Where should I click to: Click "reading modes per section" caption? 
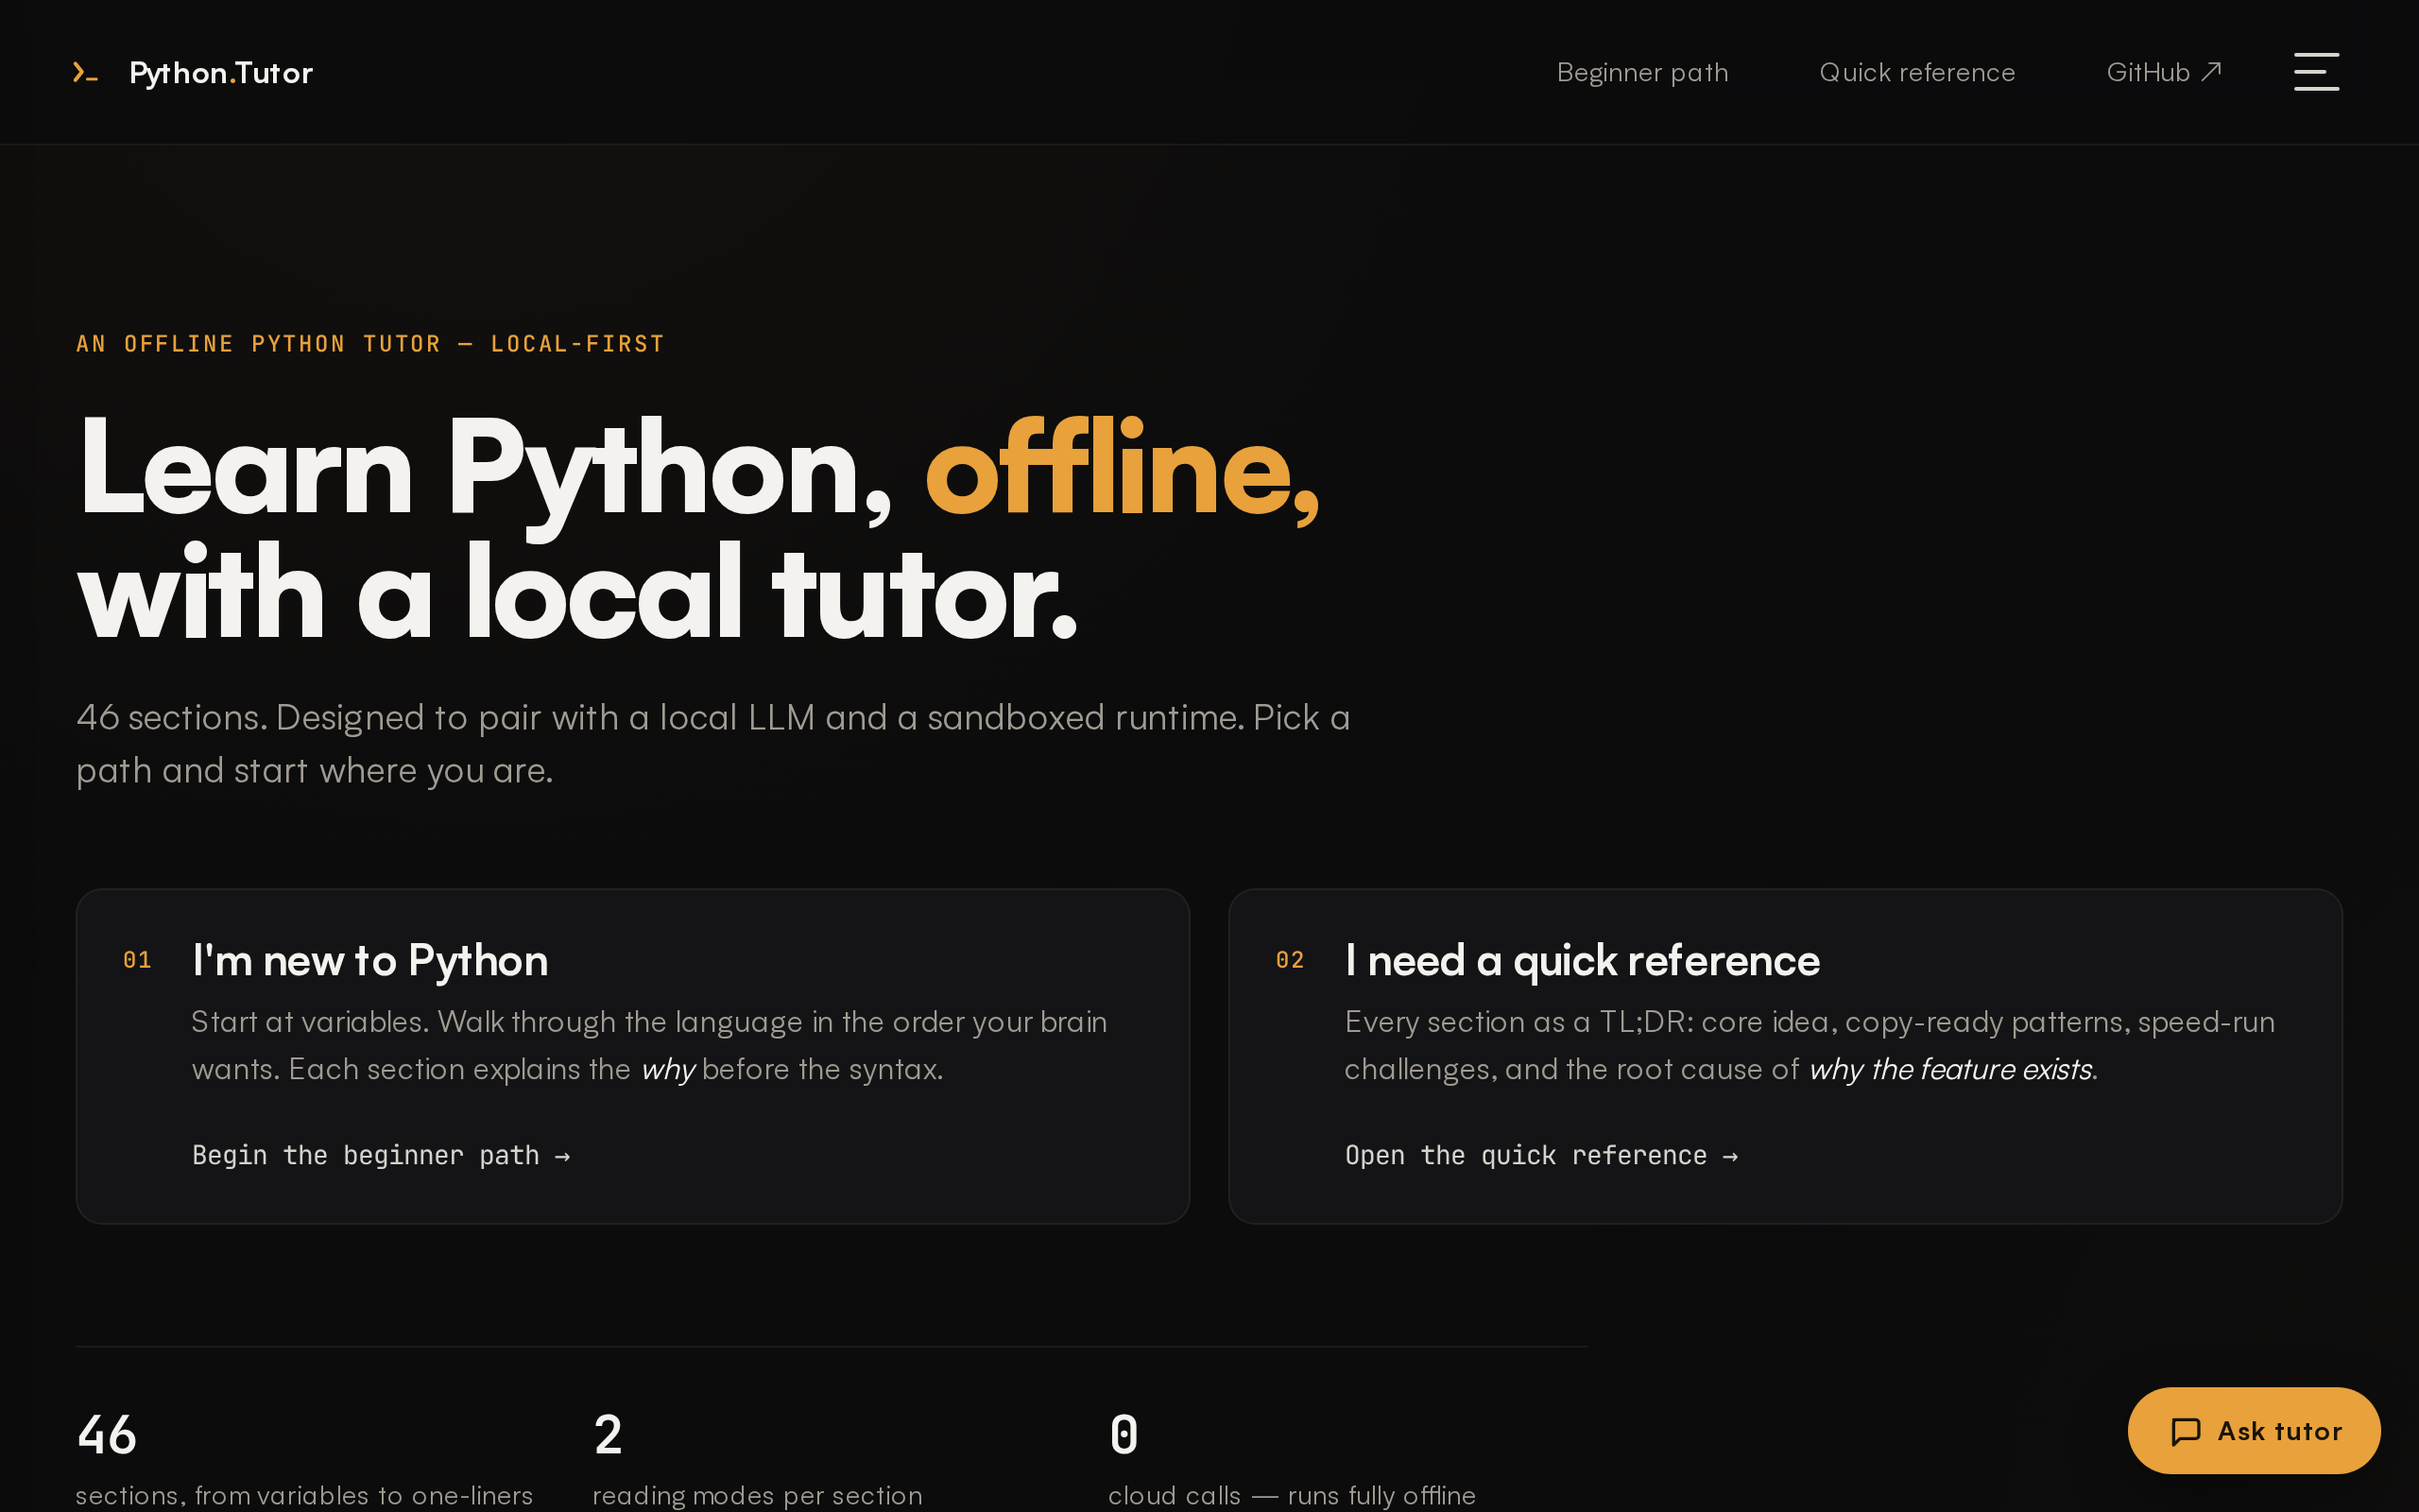tap(757, 1495)
